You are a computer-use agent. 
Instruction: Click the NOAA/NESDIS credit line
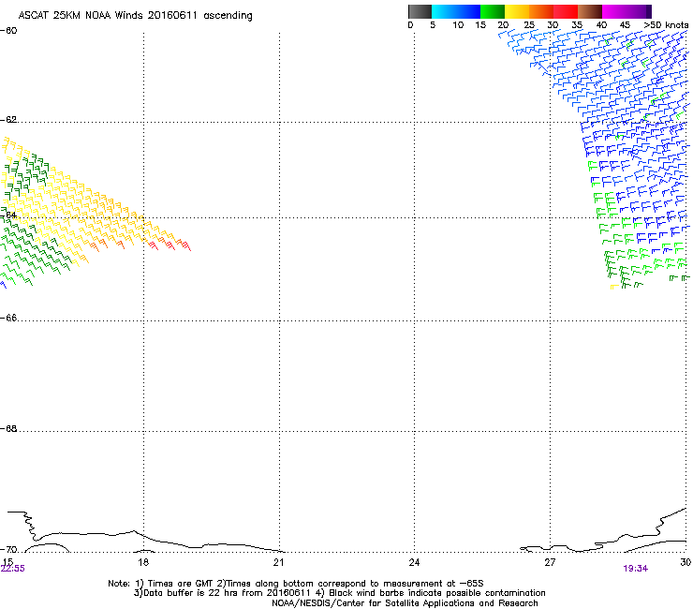405,603
